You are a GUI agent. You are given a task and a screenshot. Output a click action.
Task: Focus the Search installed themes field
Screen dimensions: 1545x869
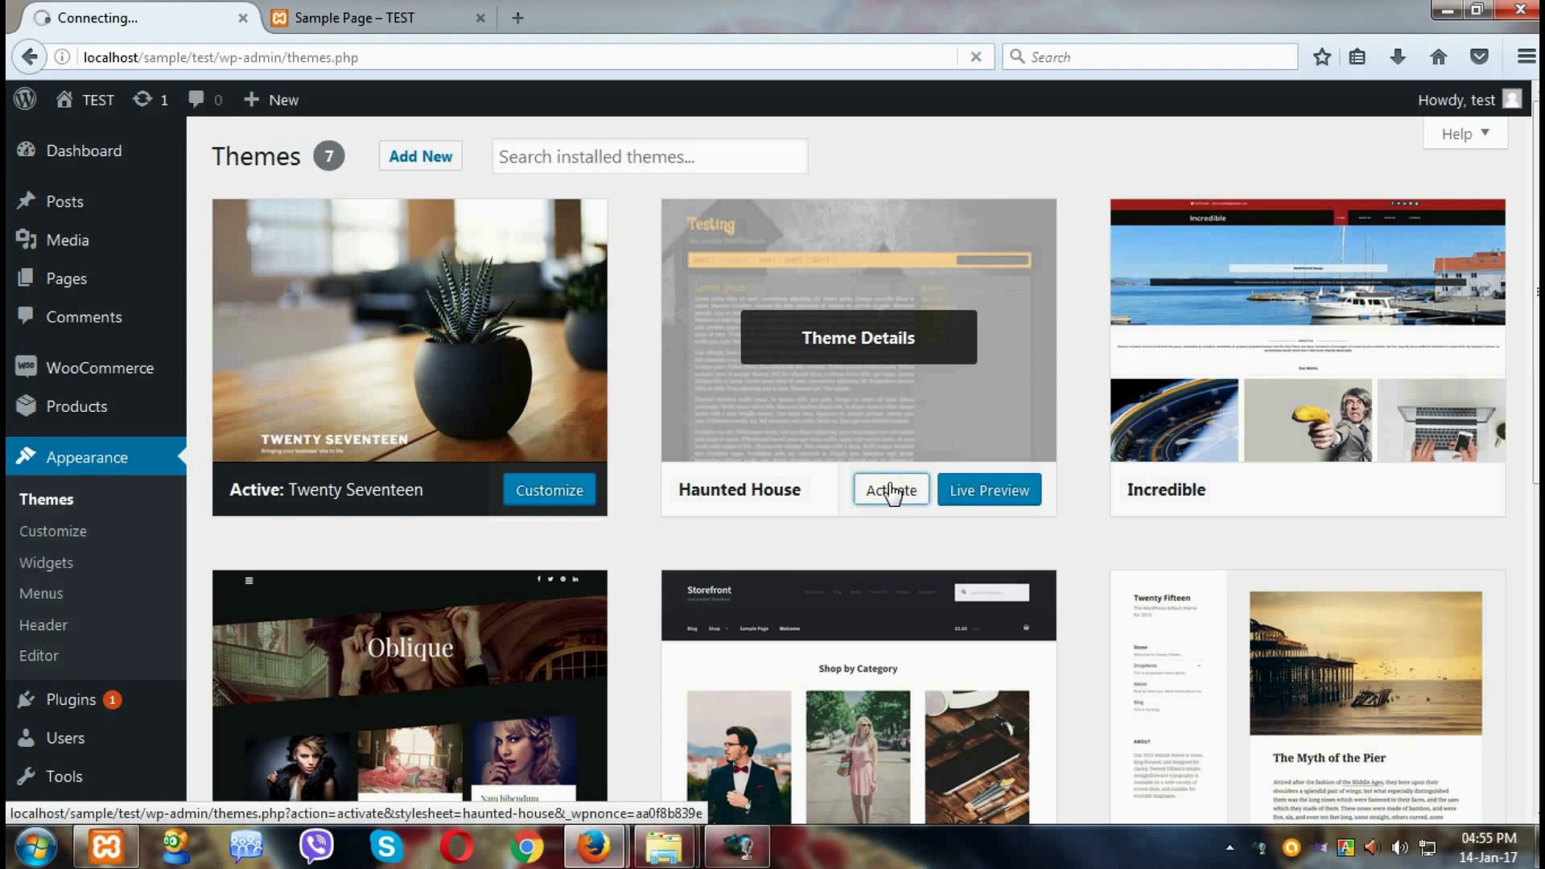point(649,156)
